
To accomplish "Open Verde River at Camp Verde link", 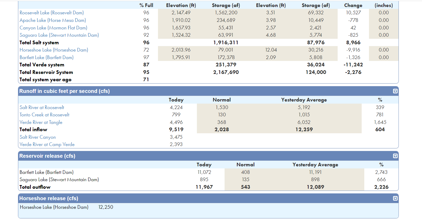I will click(47, 144).
